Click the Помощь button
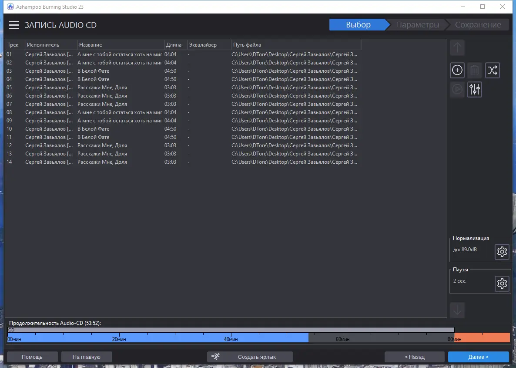The height and width of the screenshot is (368, 516). [x=32, y=357]
